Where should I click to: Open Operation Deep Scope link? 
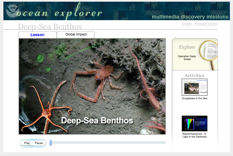pyautogui.click(x=187, y=58)
